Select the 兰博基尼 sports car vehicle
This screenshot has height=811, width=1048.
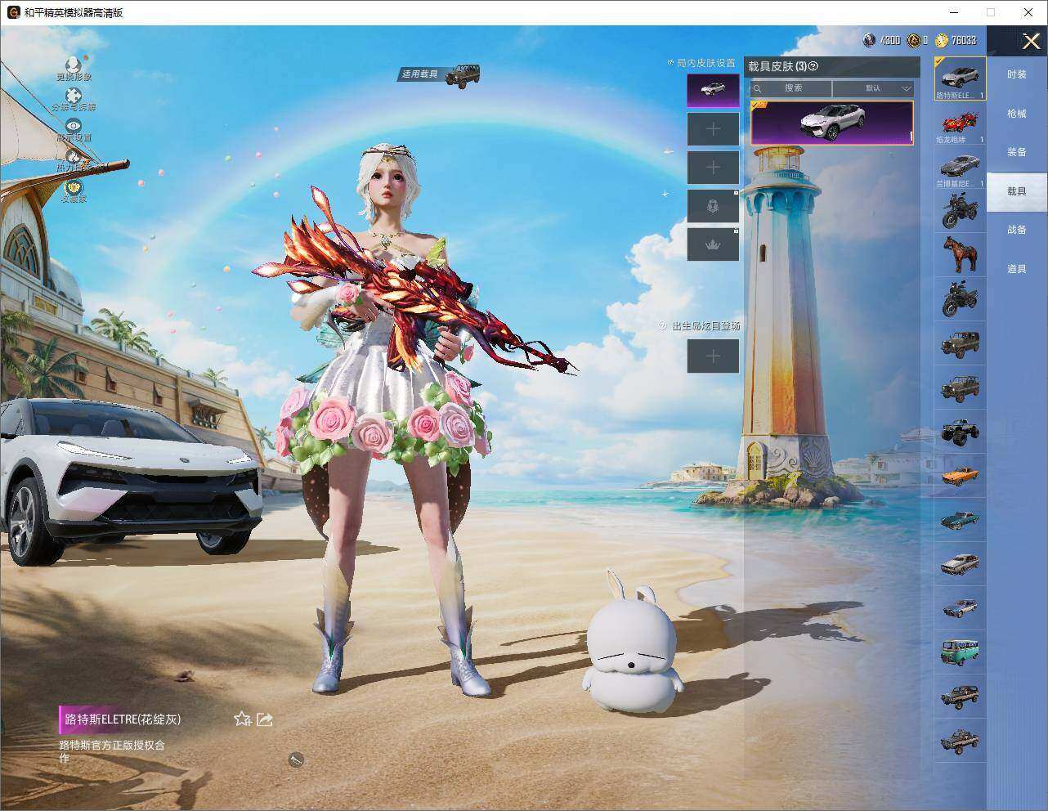tap(960, 168)
